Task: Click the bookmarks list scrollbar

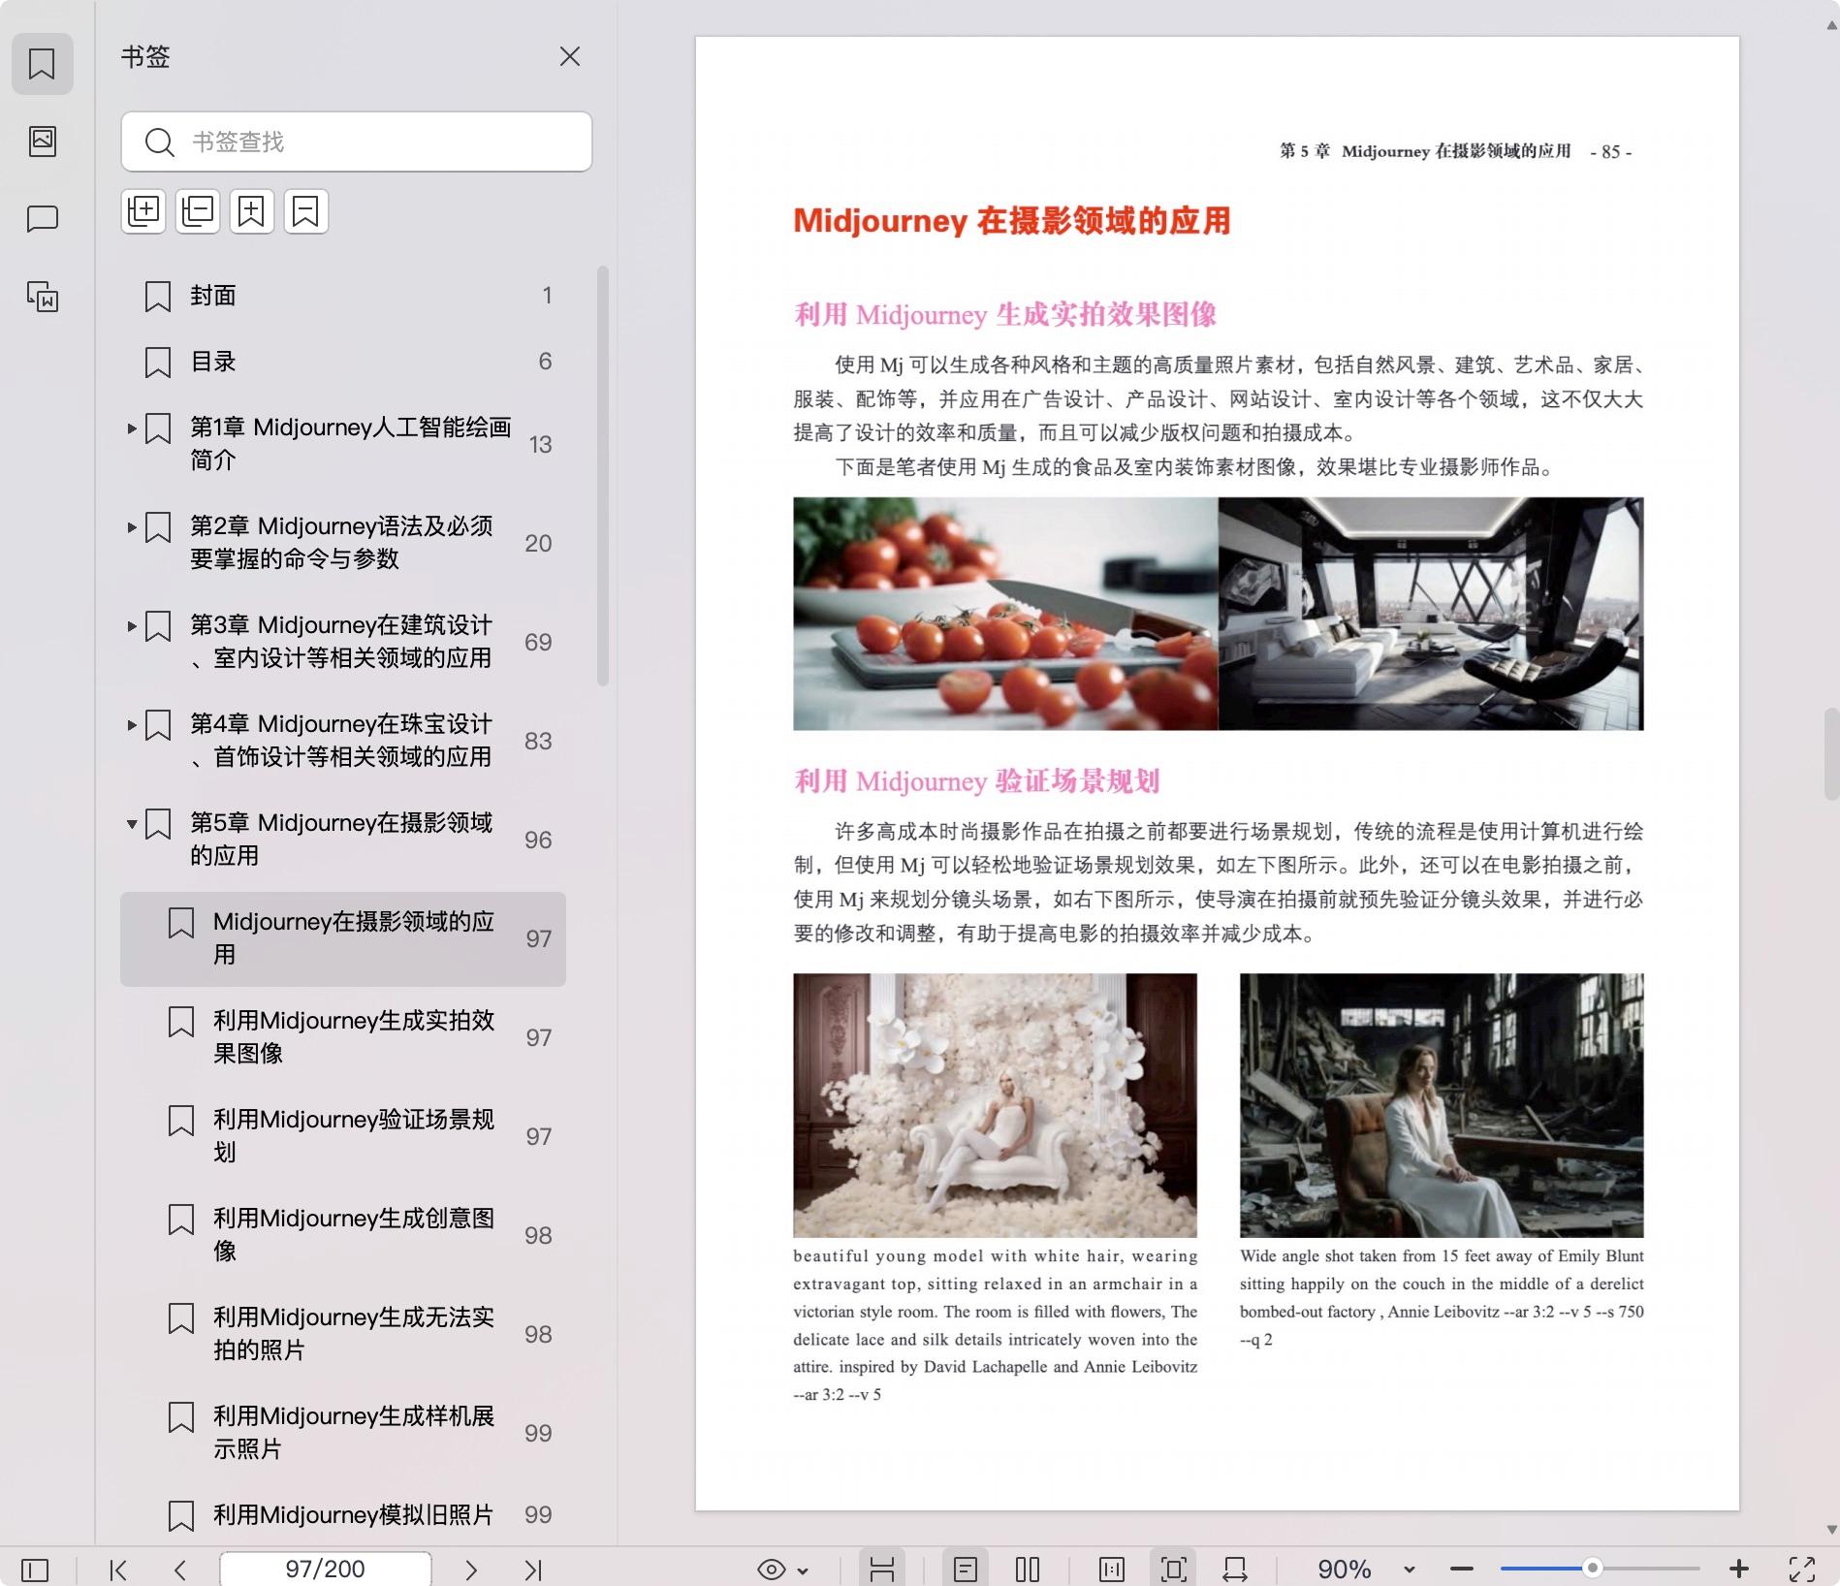Action: pos(602,476)
